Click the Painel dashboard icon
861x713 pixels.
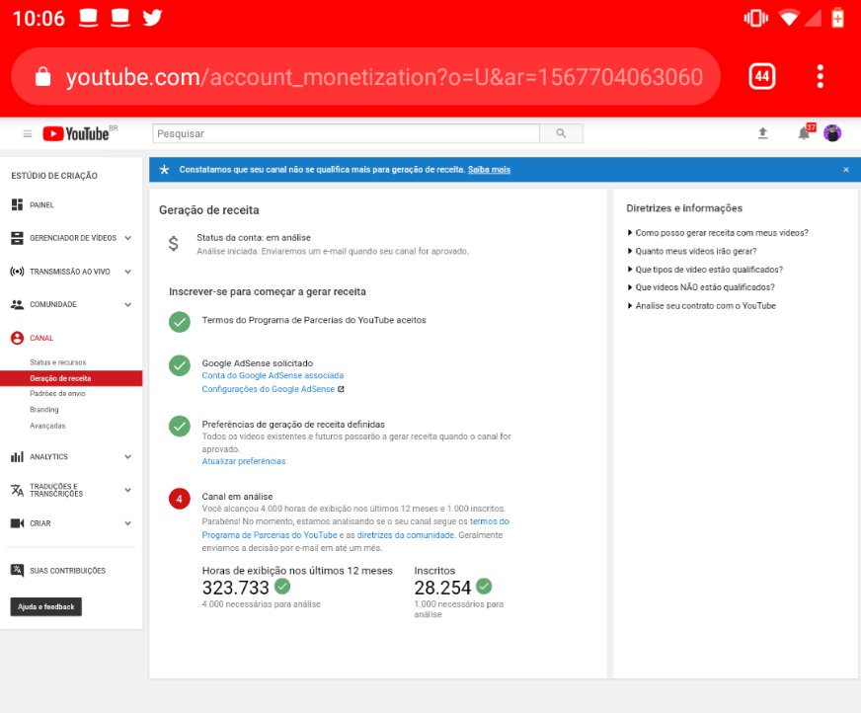(x=17, y=204)
